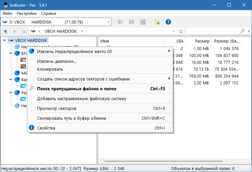Collapse the Bas partition tree node

11,80
